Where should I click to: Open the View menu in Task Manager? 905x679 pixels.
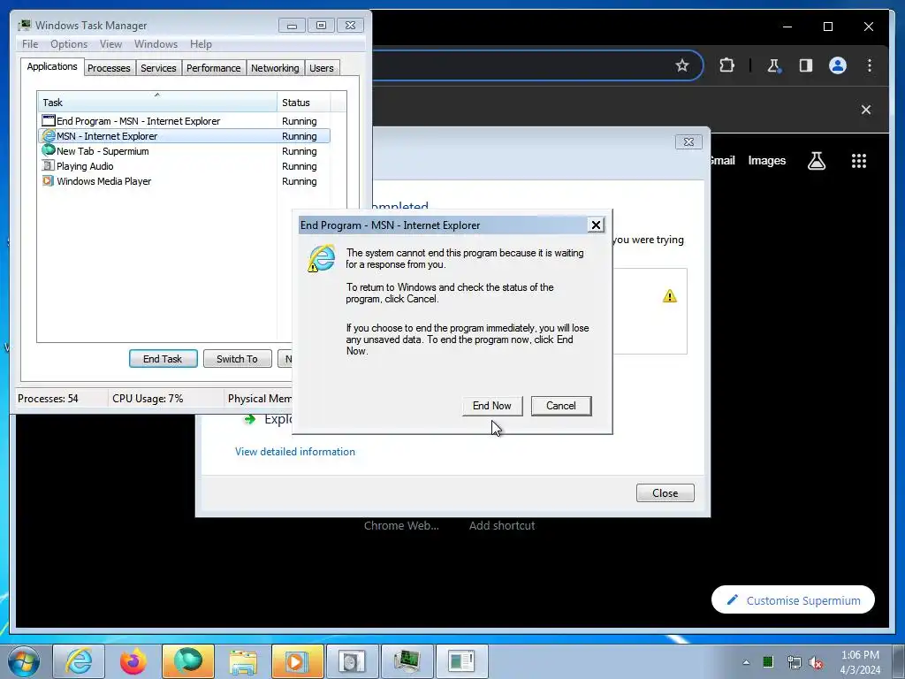click(110, 44)
